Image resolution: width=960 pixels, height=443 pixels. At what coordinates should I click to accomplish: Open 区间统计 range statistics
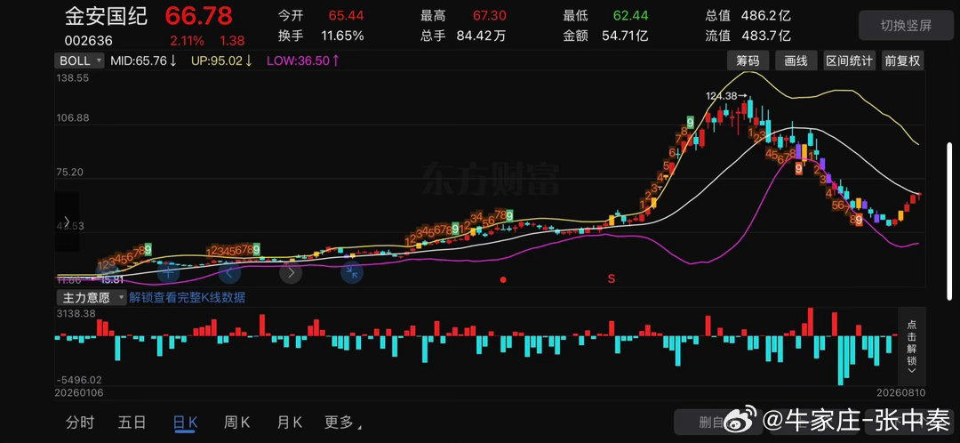[849, 60]
